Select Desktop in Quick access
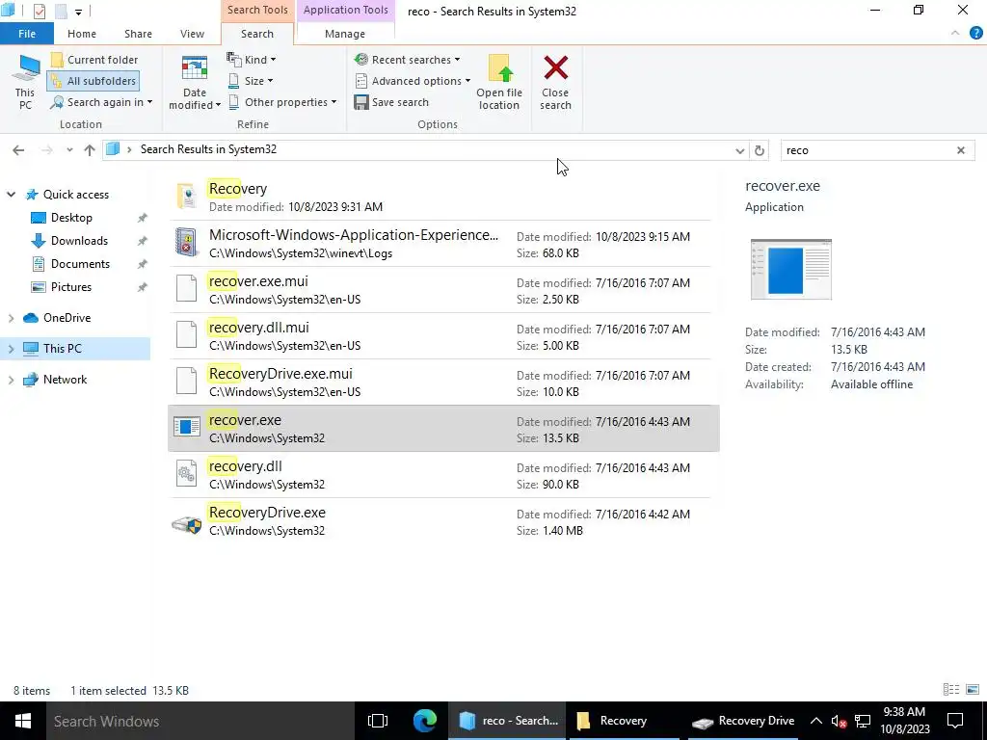 [71, 218]
